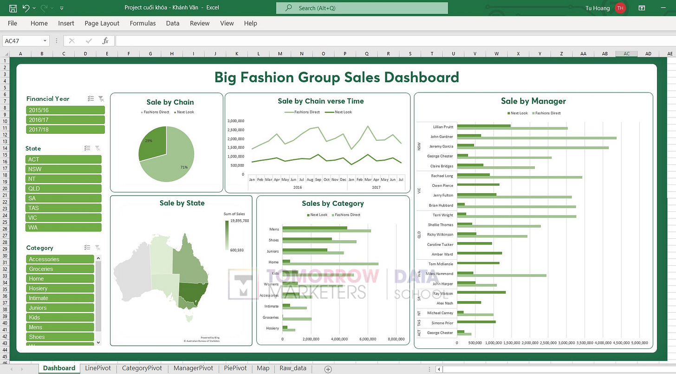Open the File menu
Screen dimensions: 676x374
[13, 23]
